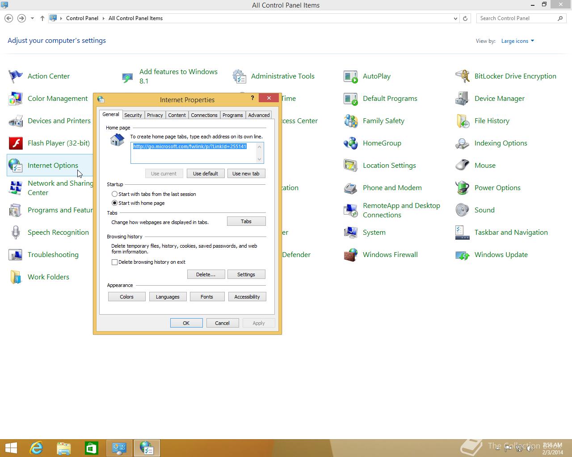Screen dimensions: 572x457
Task: Check Delete browsing history on exit
Action: coord(114,262)
